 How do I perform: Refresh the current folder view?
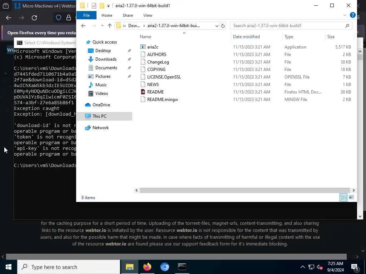click(x=223, y=26)
